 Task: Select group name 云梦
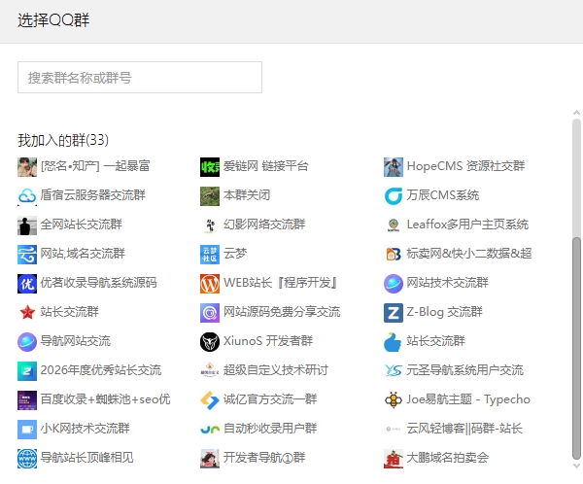(235, 254)
